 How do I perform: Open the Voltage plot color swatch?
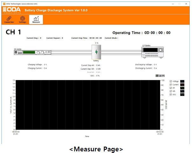point(182,81)
